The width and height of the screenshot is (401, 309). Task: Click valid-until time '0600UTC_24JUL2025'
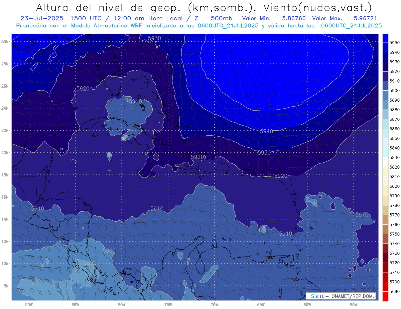pos(352,25)
